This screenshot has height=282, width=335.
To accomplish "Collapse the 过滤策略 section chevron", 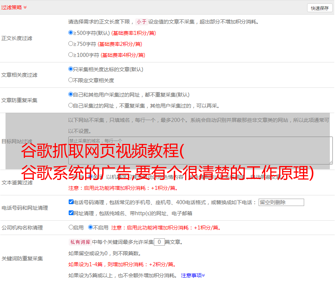I will 25,7.
